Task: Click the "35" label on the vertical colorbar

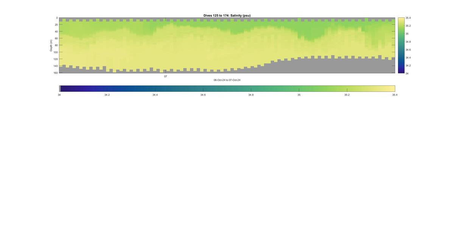Action: [407, 34]
